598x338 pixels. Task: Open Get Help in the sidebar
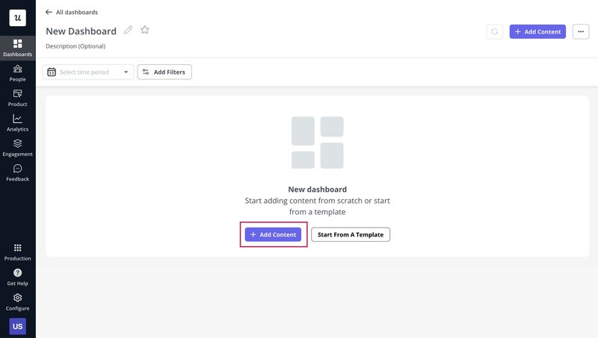tap(17, 277)
